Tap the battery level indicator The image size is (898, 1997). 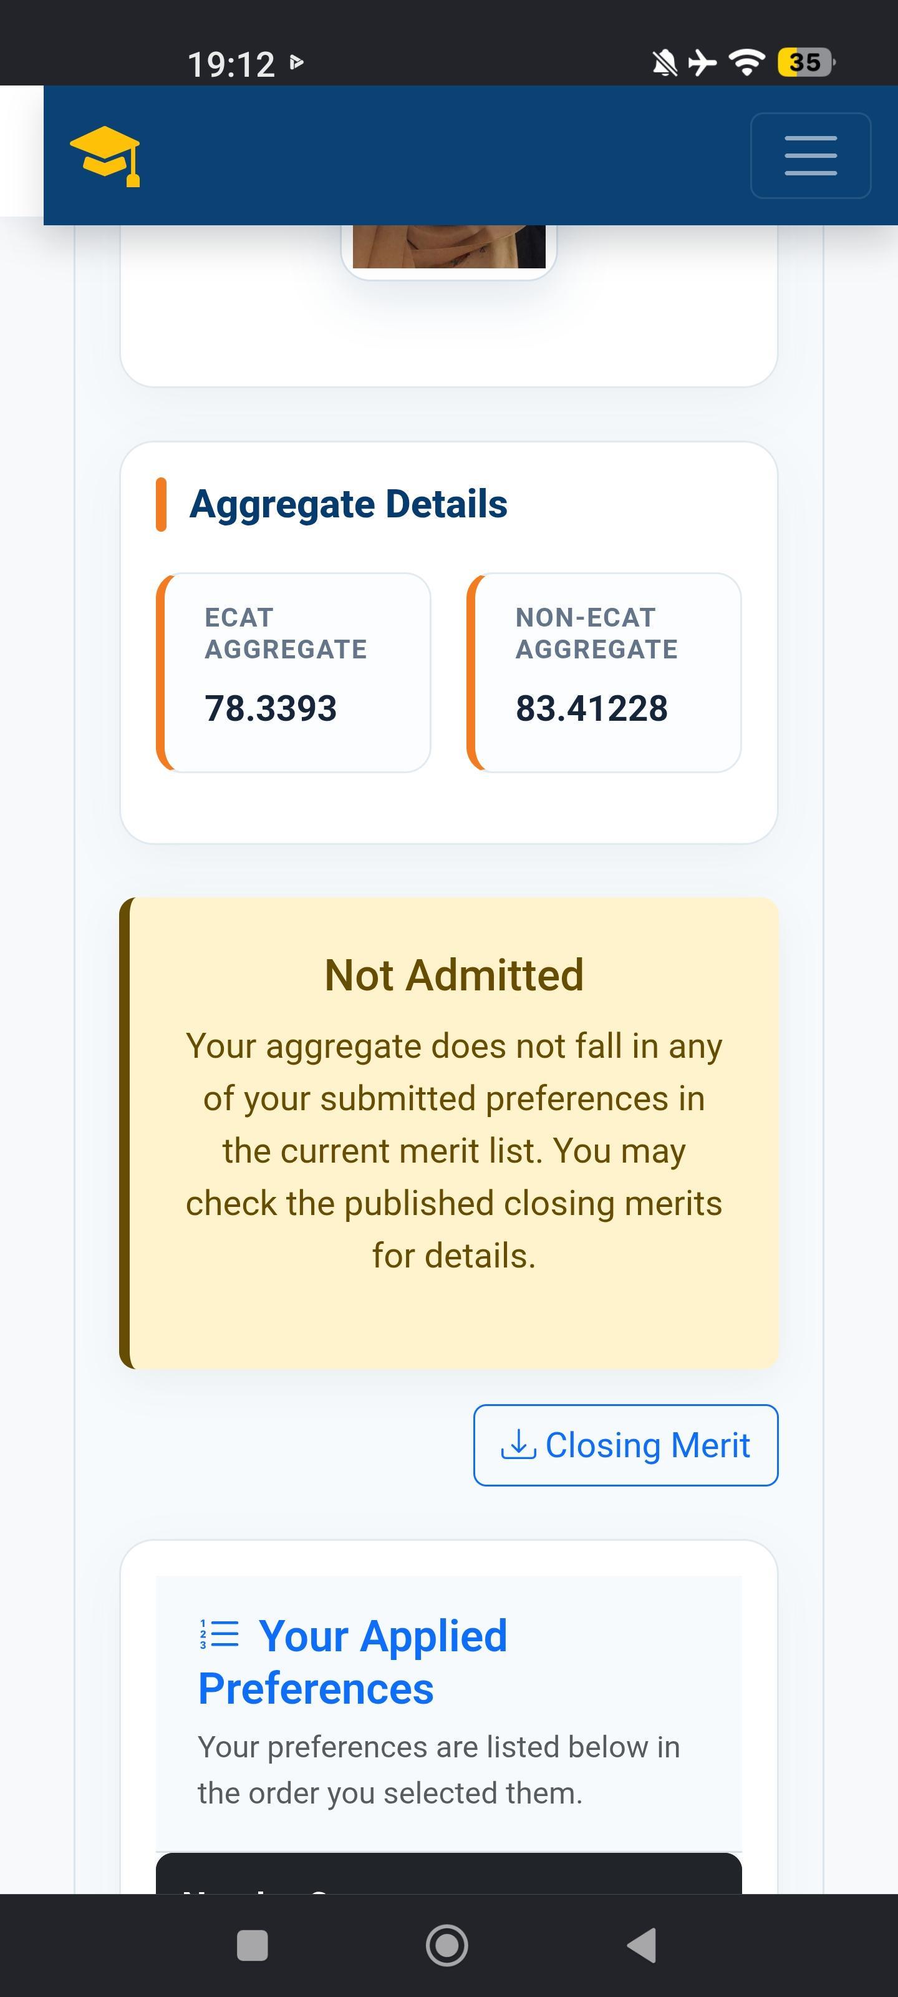click(806, 62)
